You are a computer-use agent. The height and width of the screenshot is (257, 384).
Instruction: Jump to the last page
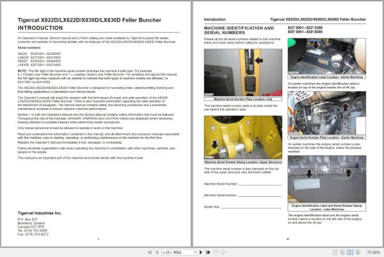point(208,253)
